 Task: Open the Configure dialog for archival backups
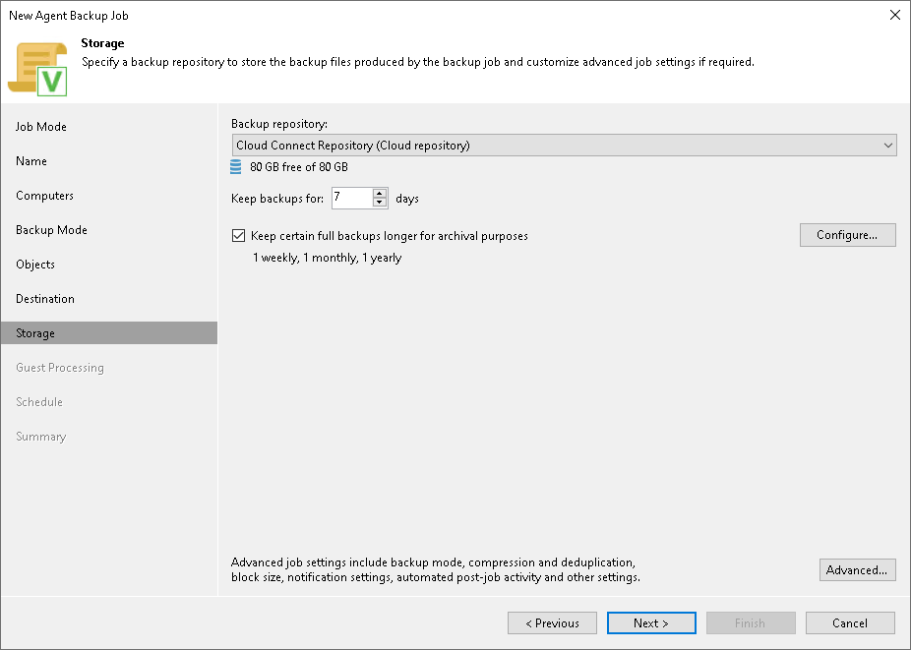coord(847,235)
